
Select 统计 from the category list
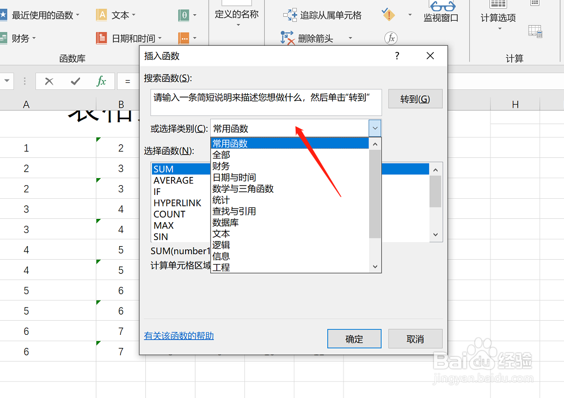(222, 200)
